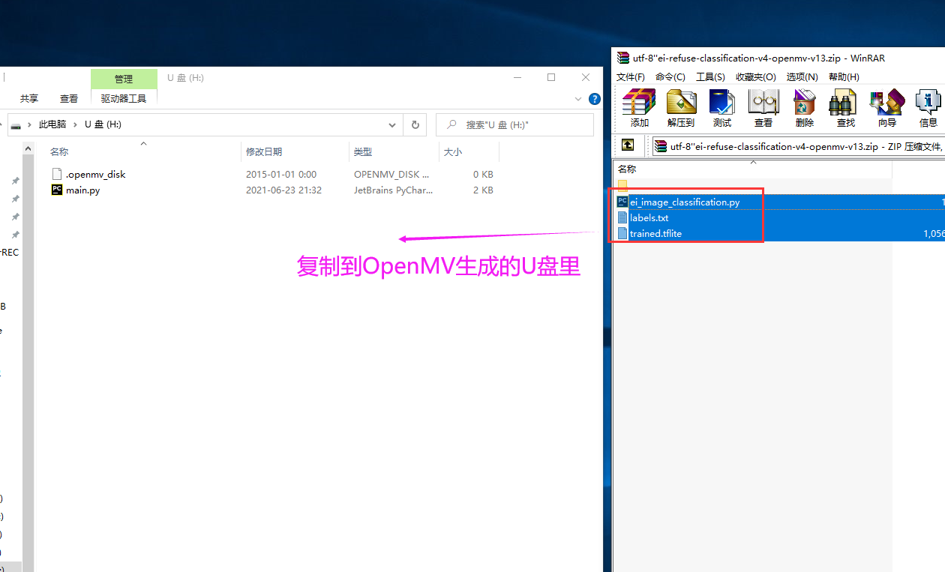Image resolution: width=945 pixels, height=572 pixels.
Task: Switch to the 查看 tab in Explorer ribbon
Action: [x=68, y=97]
